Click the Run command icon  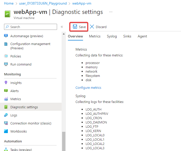click(x=6, y=64)
